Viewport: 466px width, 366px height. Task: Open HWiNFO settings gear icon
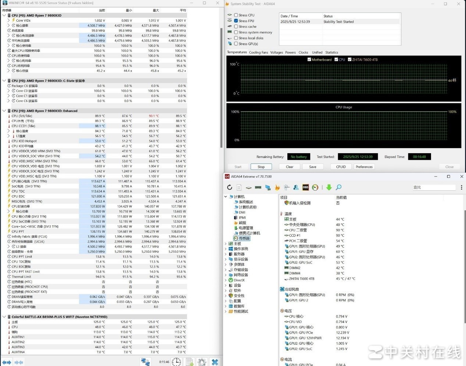point(202,362)
